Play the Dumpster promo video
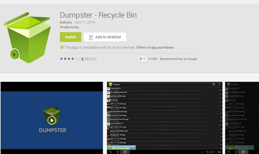Viewport: 259px width, 154px height. click(52, 120)
